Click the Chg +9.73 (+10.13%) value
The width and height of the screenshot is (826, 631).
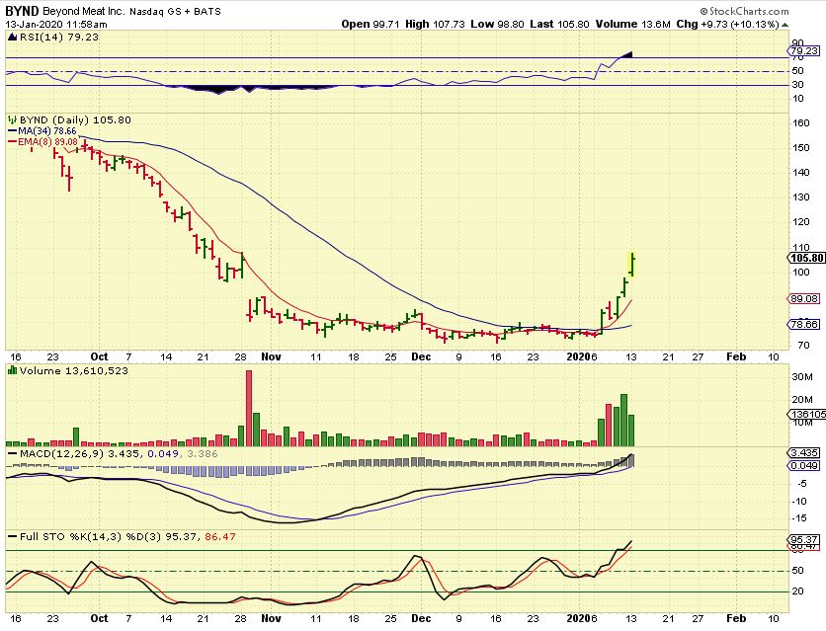[727, 25]
